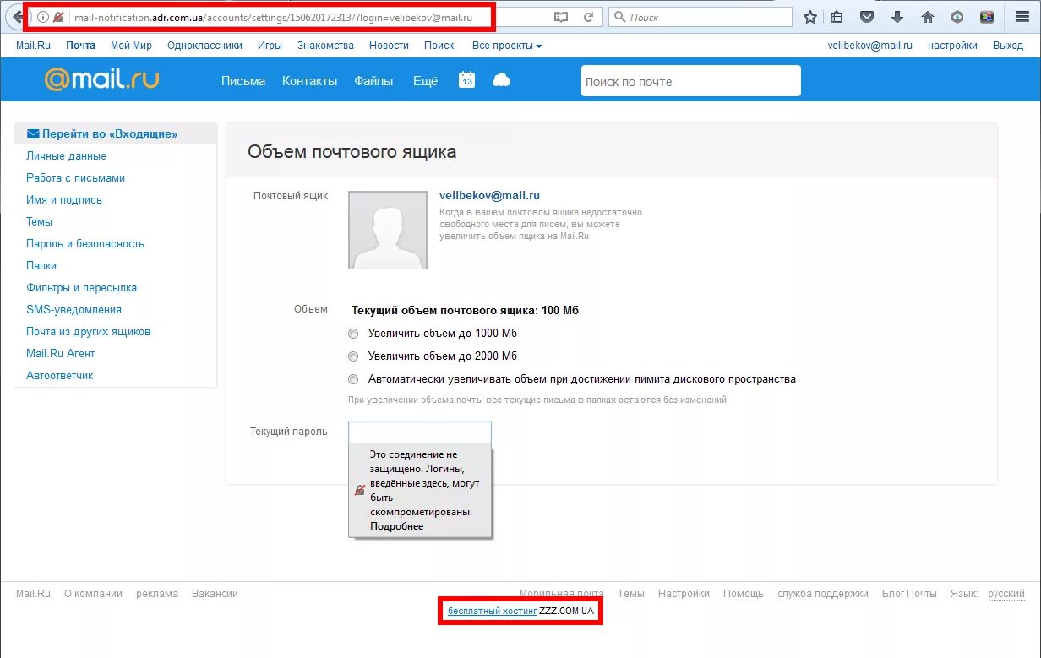Click the user avatar placeholder image
Screen dimensions: 1041x658
(x=388, y=230)
